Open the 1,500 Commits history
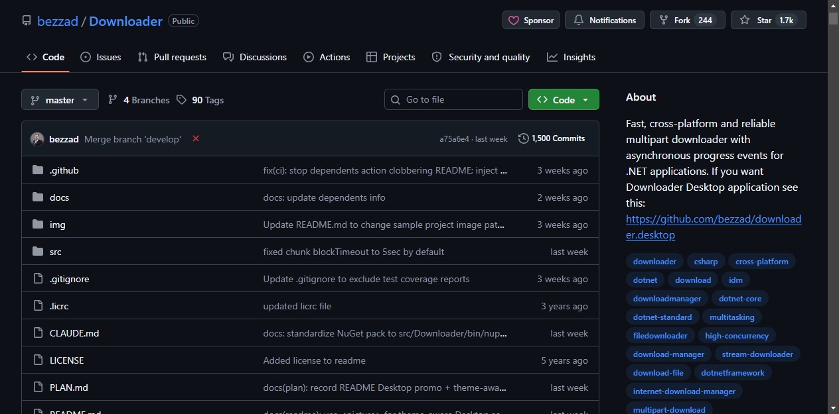Viewport: 839px width, 414px height. (552, 138)
